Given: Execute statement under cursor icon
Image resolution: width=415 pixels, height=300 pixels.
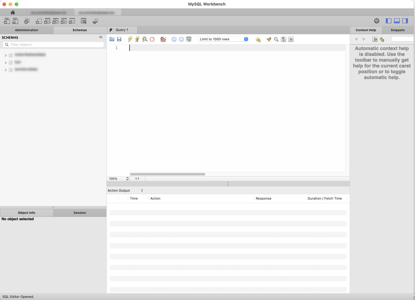Looking at the screenshot, I should 137,39.
